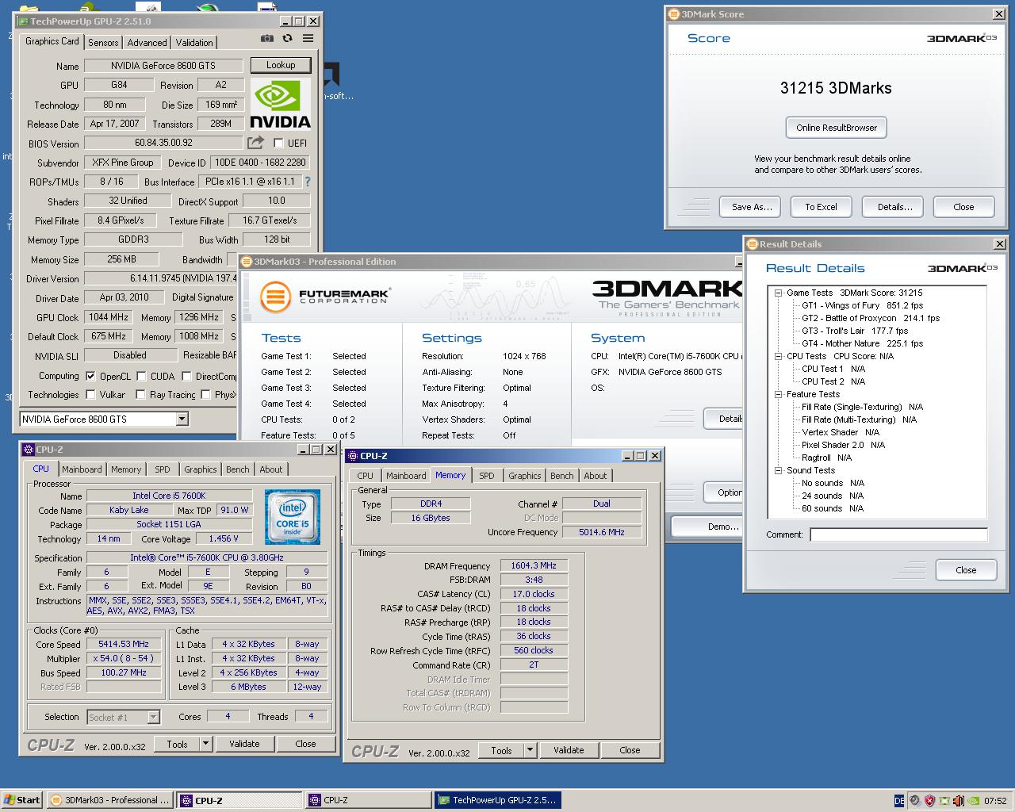1015x812 pixels.
Task: Collapse the Game Tests tree node
Action: coord(778,293)
